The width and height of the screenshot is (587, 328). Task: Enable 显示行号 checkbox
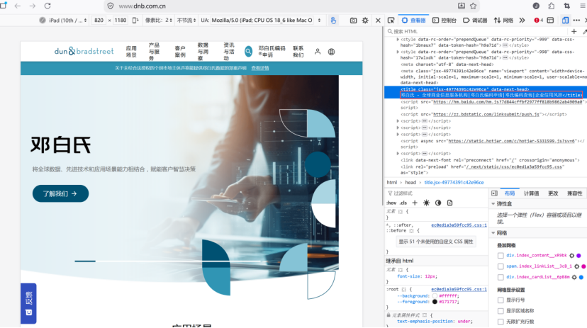point(501,300)
